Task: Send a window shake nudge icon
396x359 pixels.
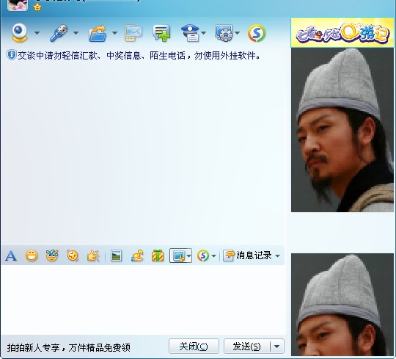Action: tap(73, 255)
